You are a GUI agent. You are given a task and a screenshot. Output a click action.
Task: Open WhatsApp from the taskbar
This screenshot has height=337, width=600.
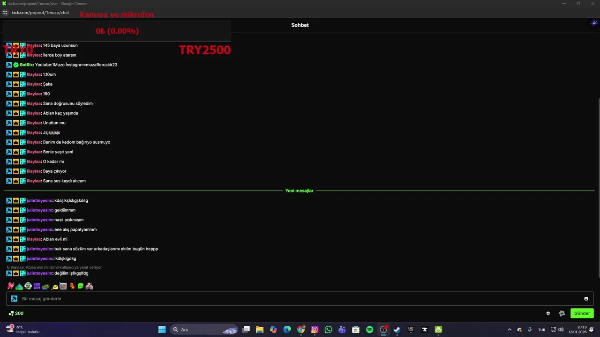[x=328, y=330]
